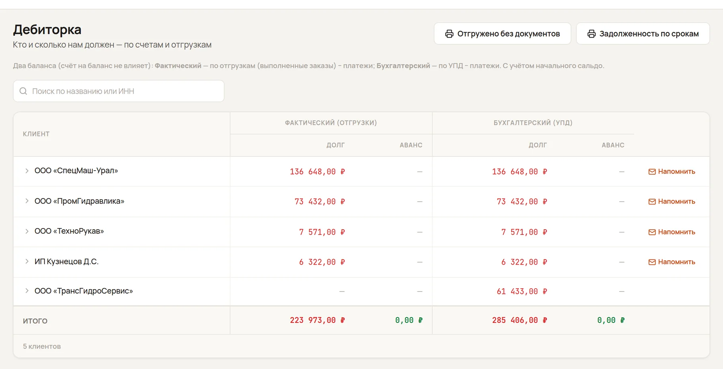Viewport: 723px width, 369px height.
Task: Click the total 285 406,00 ₽ accounting debt
Action: point(519,320)
